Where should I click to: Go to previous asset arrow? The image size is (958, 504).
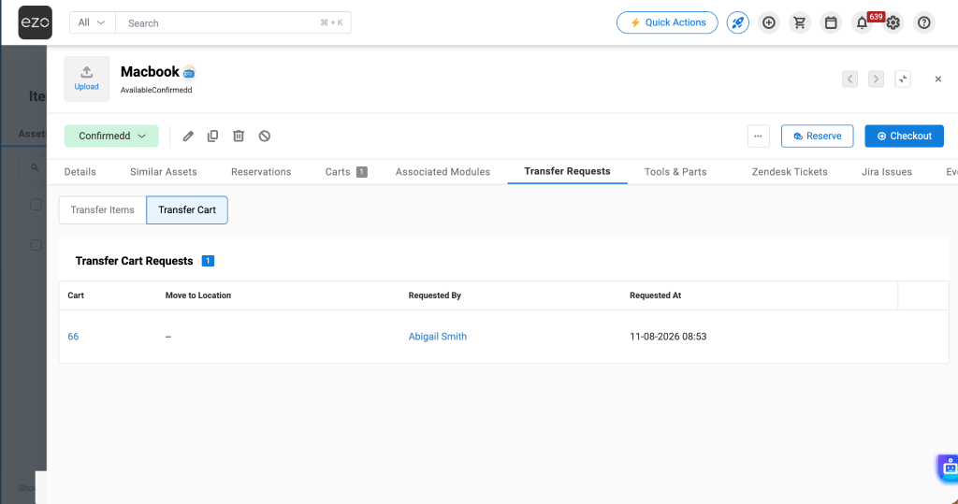coord(849,79)
